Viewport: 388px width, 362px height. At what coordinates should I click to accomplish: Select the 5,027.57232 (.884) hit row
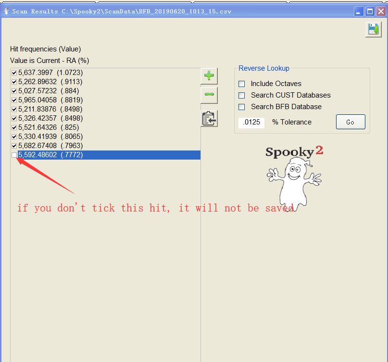[49, 91]
